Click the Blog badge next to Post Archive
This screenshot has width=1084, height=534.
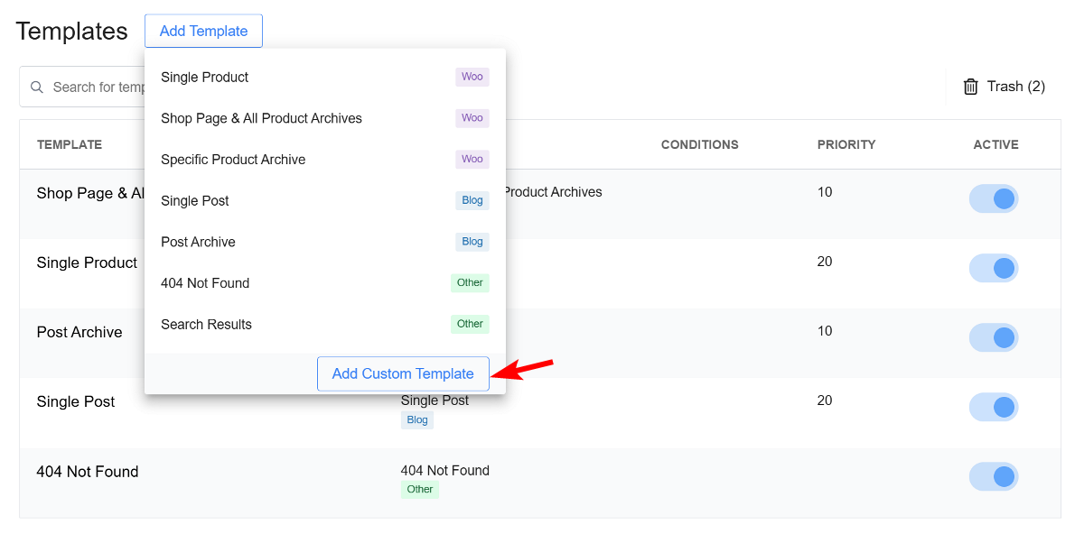[x=472, y=242]
